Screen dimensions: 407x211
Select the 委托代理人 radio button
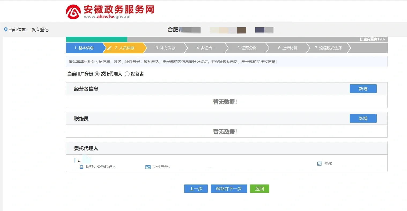pyautogui.click(x=97, y=74)
